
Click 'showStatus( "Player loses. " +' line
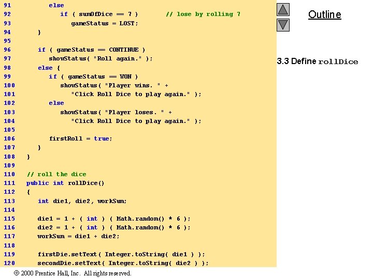pyautogui.click(x=116, y=112)
